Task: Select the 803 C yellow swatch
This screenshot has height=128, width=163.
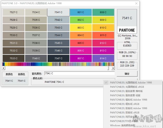Action: (x=81, y=28)
